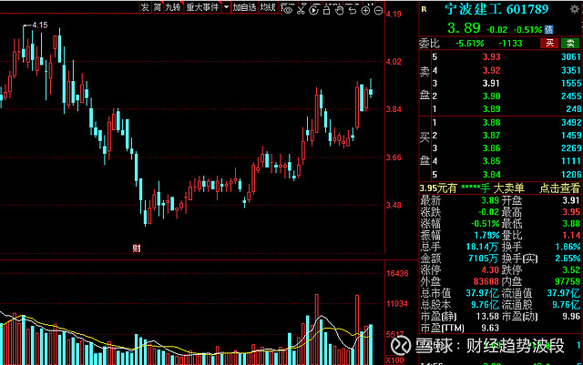The width and height of the screenshot is (583, 365).
Task: Click the circular play replay icon
Action: pos(313,10)
